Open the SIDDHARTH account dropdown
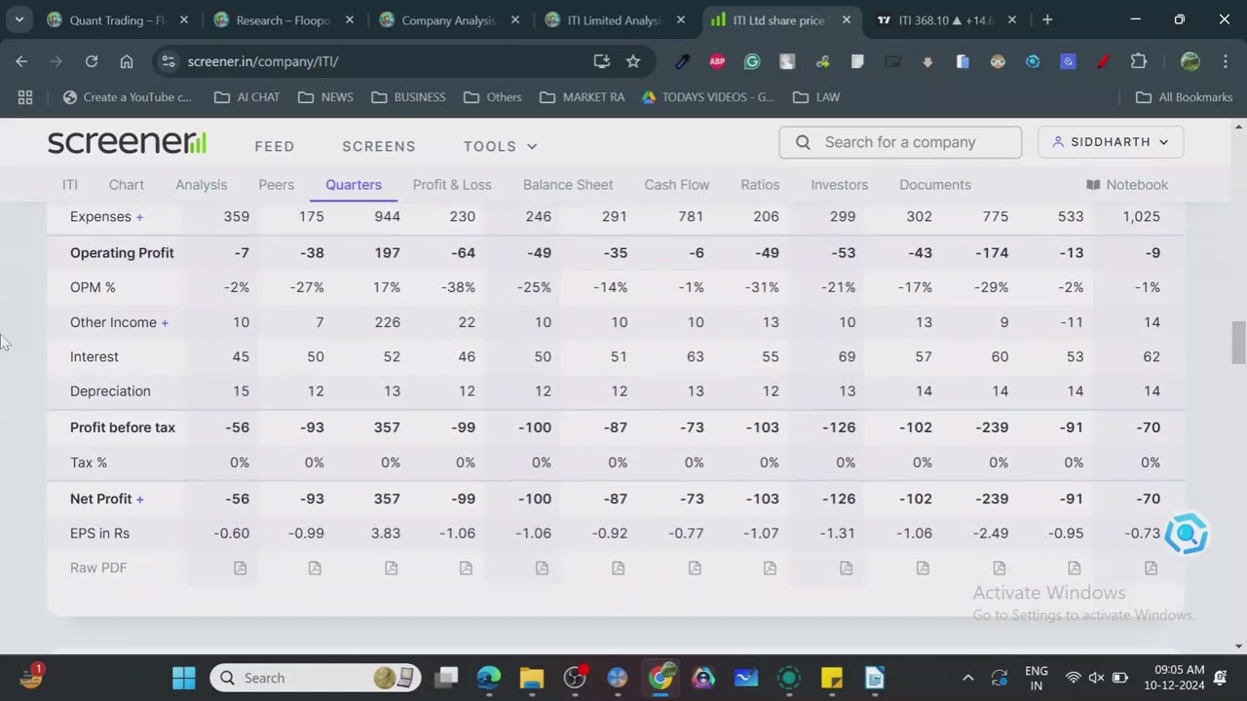Viewport: 1247px width, 701px height. 1111,142
